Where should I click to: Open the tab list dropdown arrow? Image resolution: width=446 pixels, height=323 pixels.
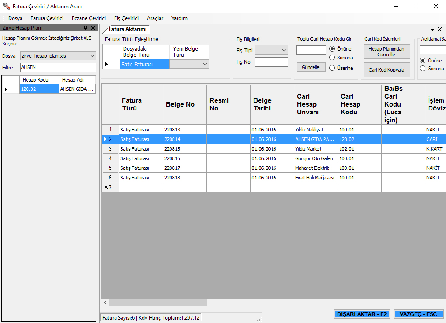[432, 29]
